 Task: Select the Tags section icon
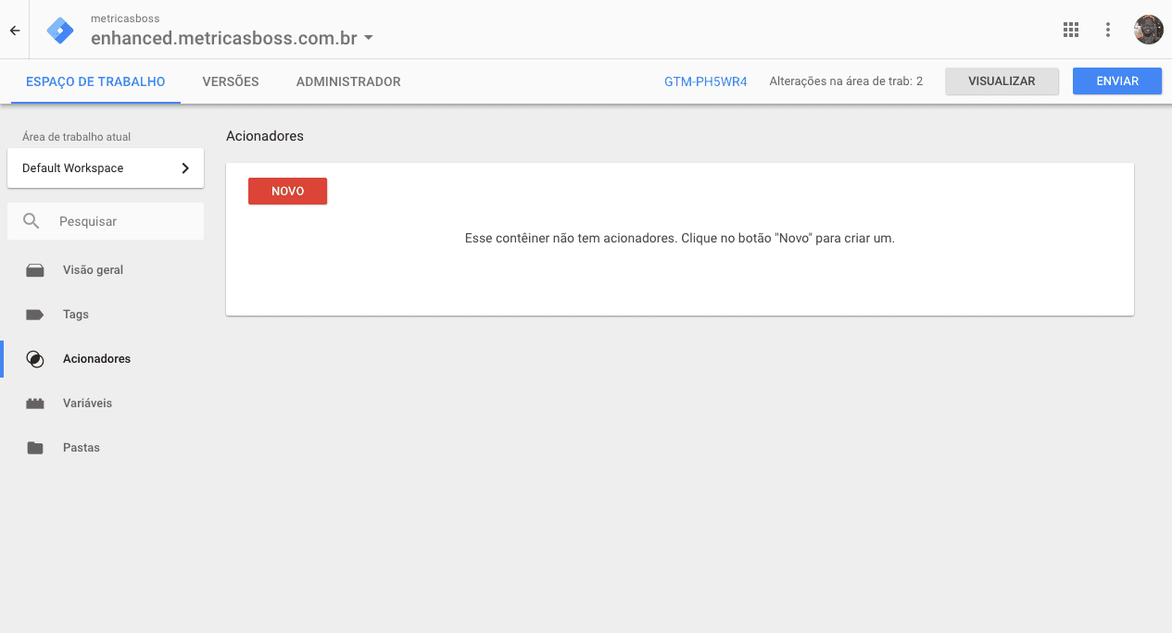(35, 314)
